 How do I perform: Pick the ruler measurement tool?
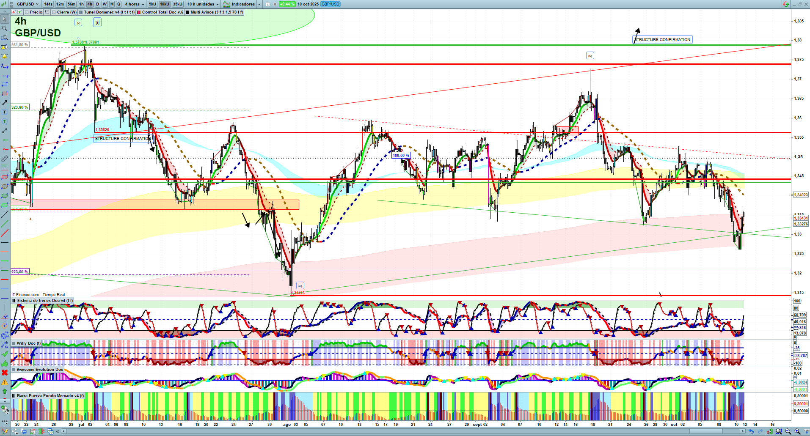point(5,159)
